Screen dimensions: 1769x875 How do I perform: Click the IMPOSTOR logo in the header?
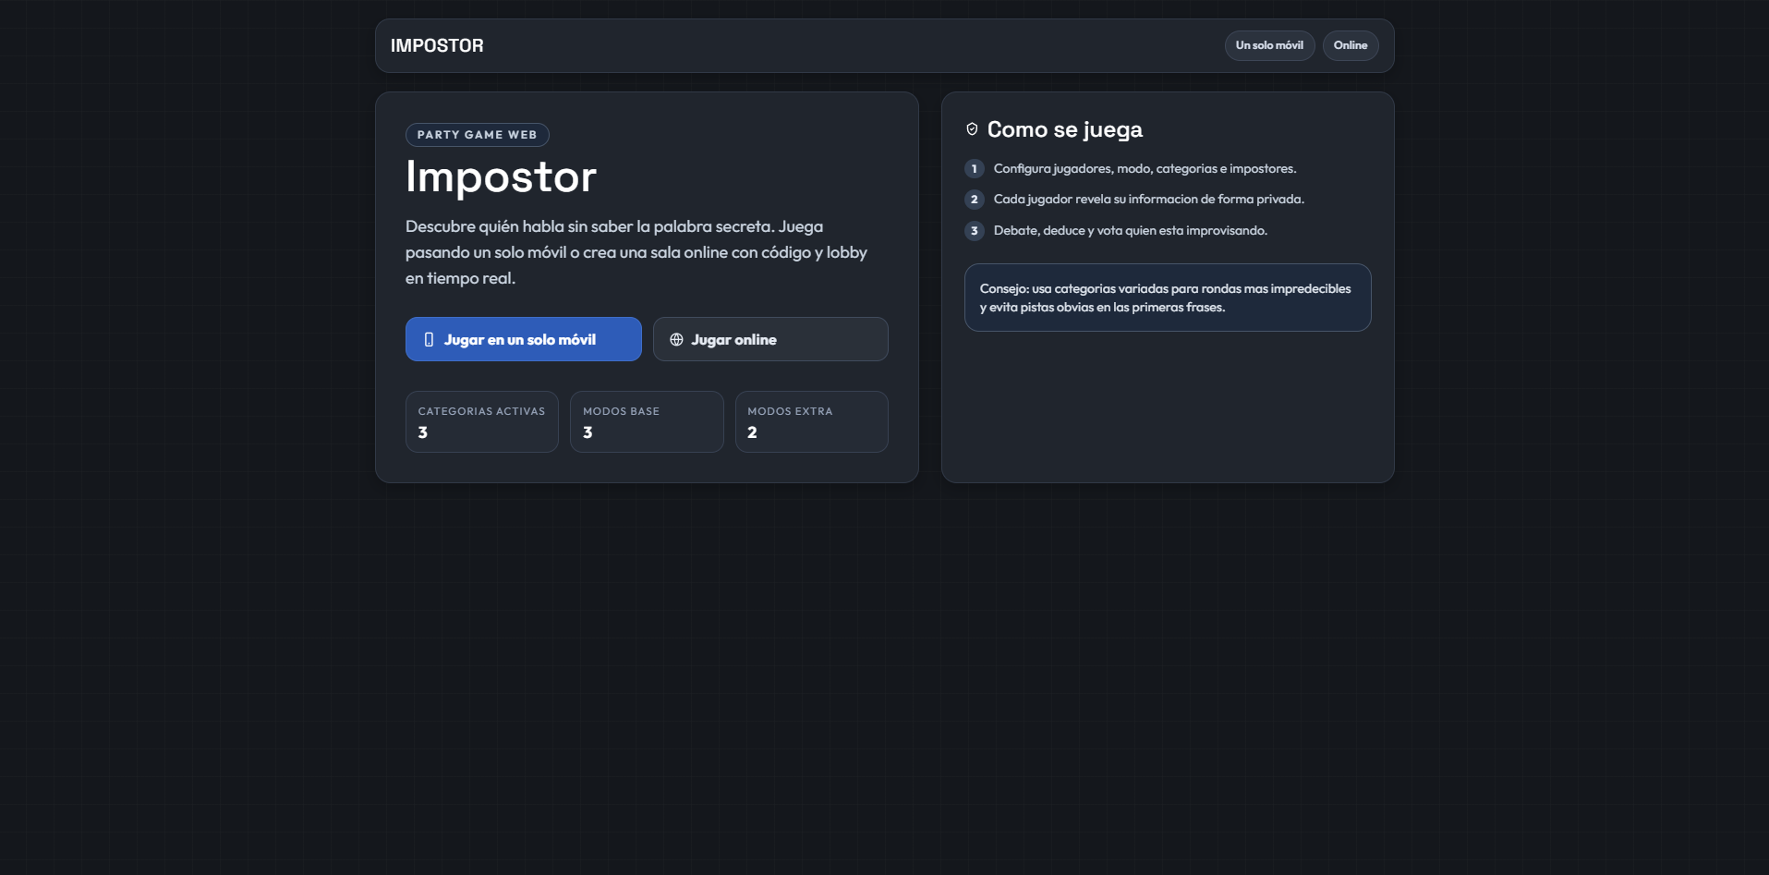click(437, 46)
